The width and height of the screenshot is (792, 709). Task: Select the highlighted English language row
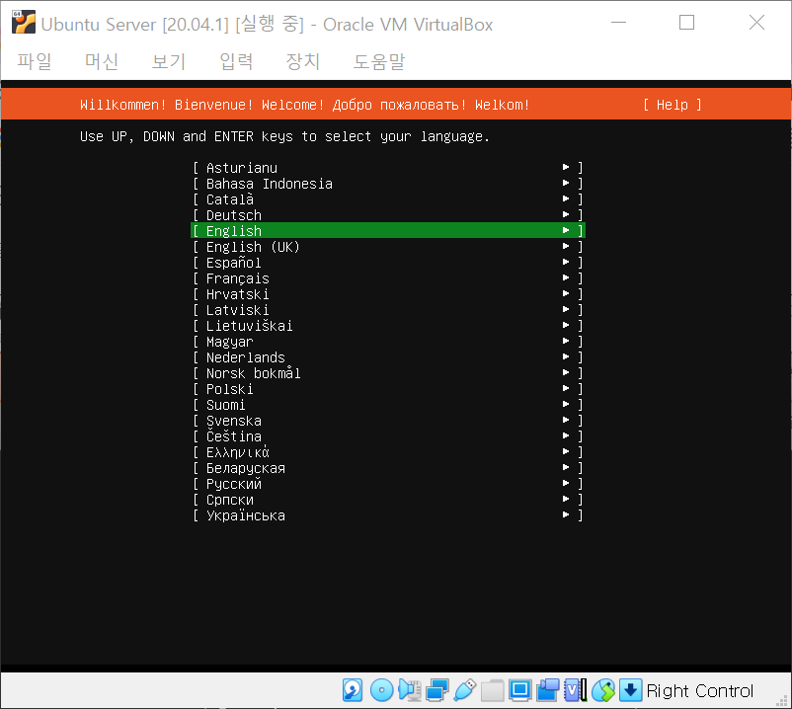(388, 231)
